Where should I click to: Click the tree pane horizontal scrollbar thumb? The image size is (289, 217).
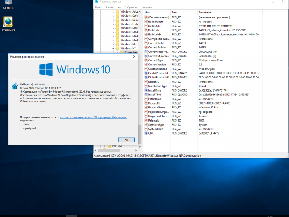click(108, 150)
